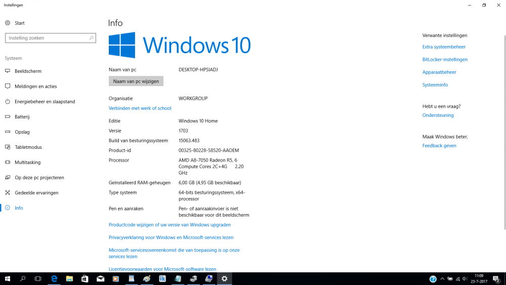Click the version value '1703'
Viewport: 506px width, 285px height.
coord(183,131)
